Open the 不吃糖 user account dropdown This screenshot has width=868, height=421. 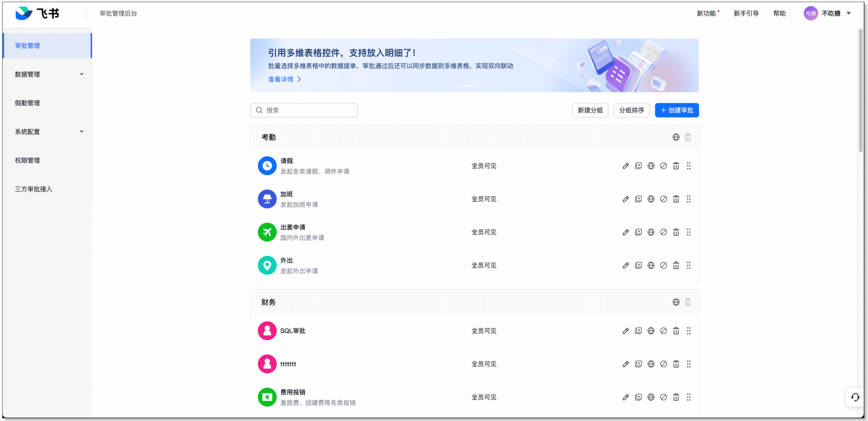(x=828, y=13)
